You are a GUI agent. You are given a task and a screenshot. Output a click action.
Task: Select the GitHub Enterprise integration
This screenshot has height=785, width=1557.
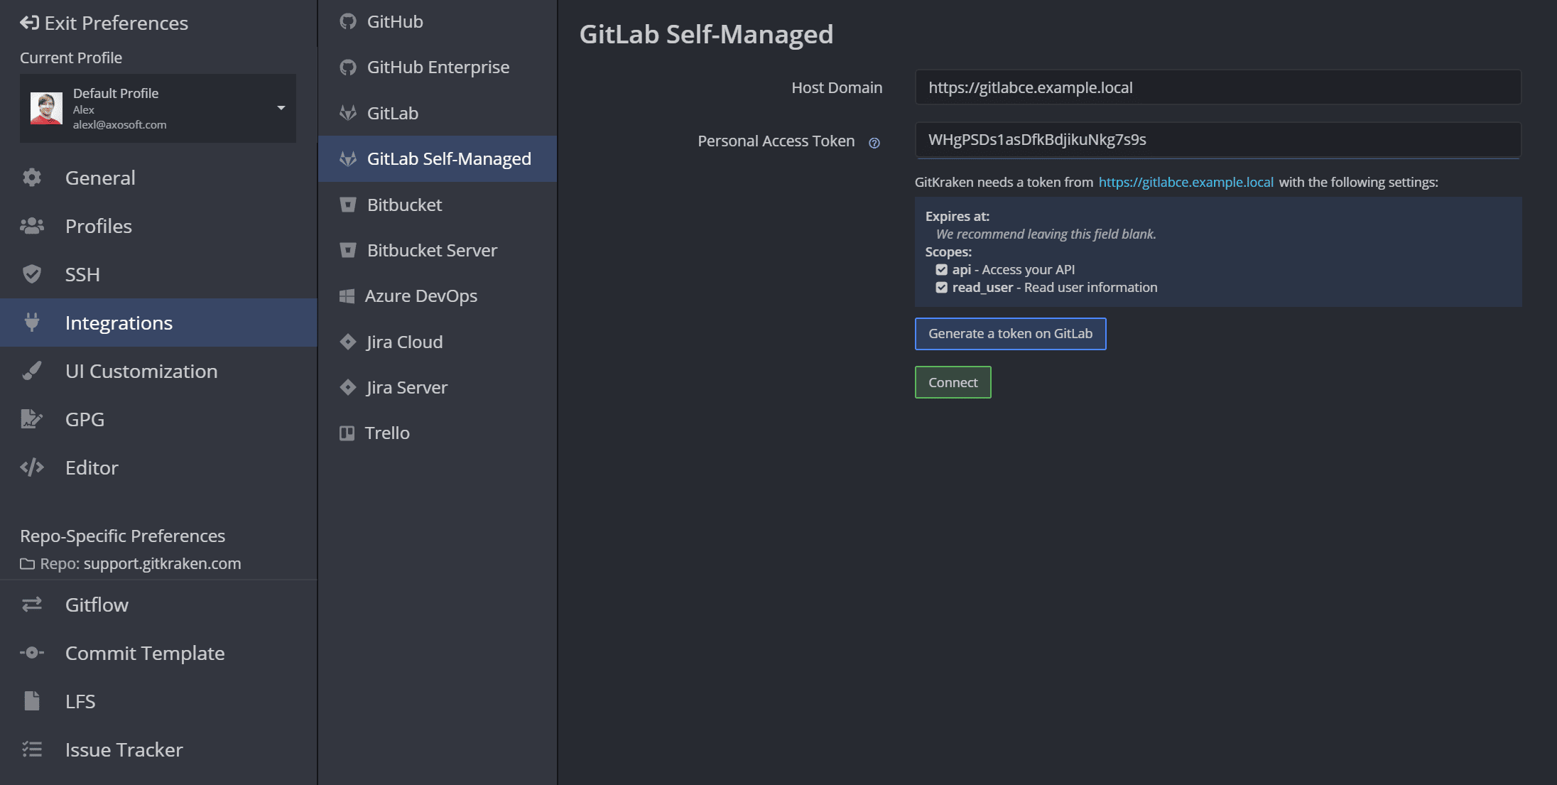[x=438, y=67]
